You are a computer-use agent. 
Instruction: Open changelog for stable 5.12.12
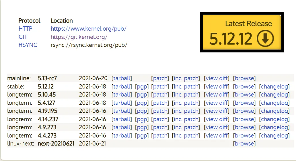(x=274, y=87)
